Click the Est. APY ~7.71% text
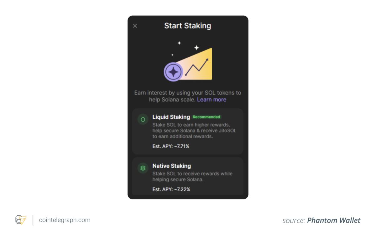 [171, 146]
